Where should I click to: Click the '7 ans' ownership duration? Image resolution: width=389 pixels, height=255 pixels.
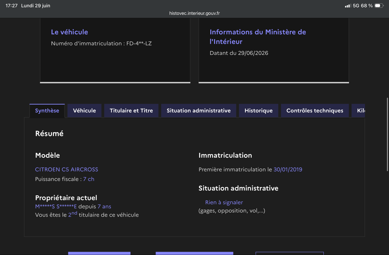pos(104,206)
